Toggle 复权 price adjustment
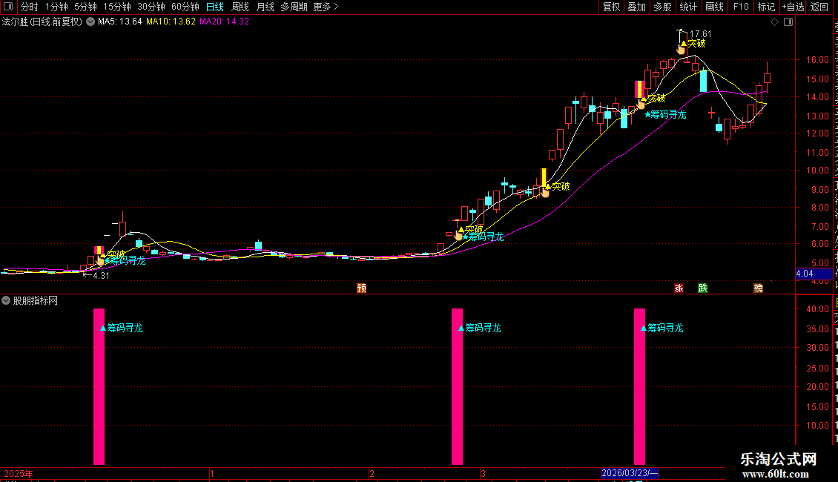The height and width of the screenshot is (482, 838). click(611, 7)
